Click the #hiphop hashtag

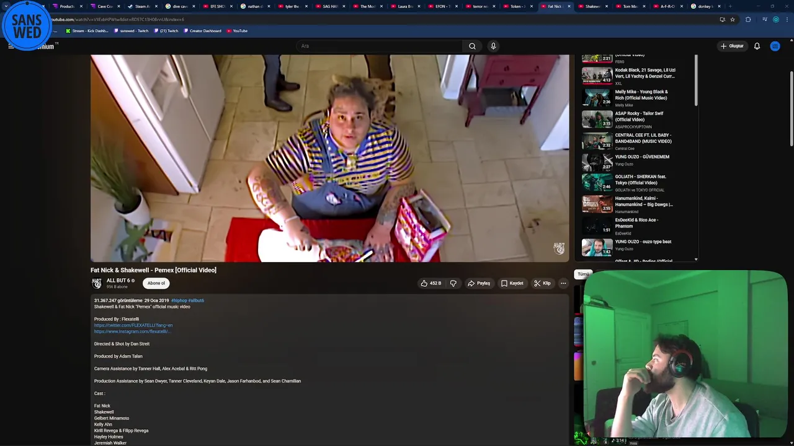(x=179, y=300)
